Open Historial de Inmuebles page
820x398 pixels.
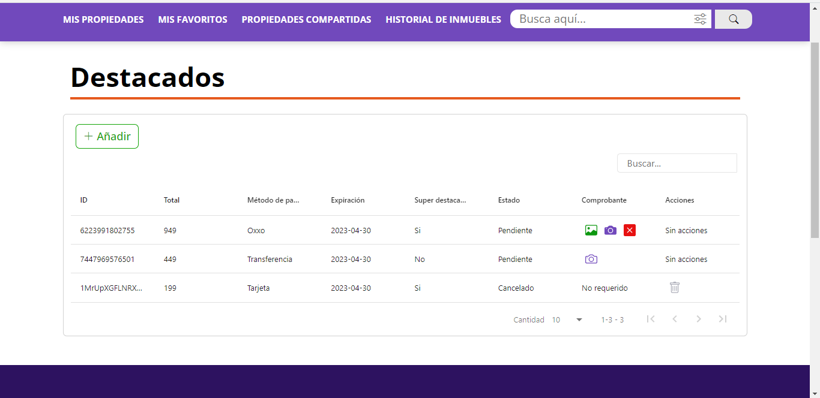443,20
